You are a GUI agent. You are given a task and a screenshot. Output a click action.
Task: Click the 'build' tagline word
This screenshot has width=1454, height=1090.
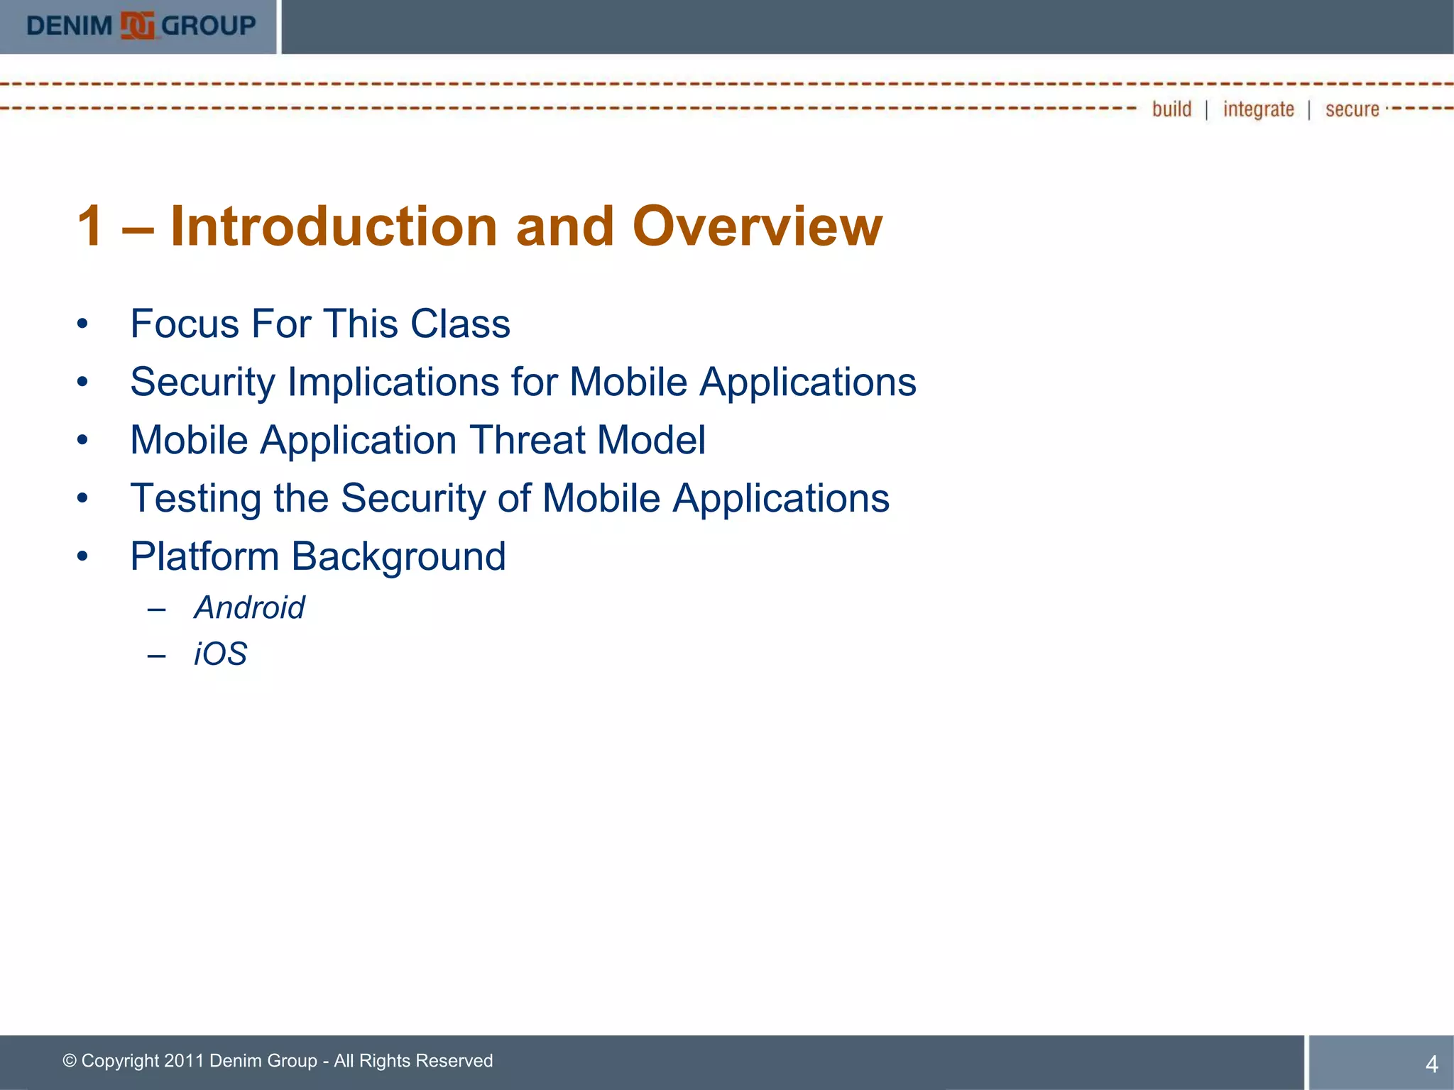(1171, 109)
